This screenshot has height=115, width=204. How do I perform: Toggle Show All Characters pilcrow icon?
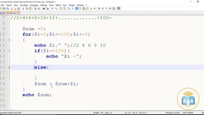pos(73,9)
